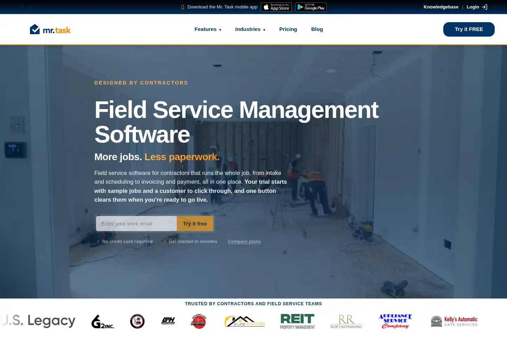Open the Google Play store badge
This screenshot has width=507, height=352.
[x=311, y=7]
